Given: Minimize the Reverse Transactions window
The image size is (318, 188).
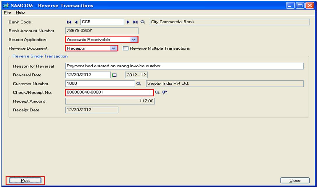Looking at the screenshot, I should [x=290, y=6].
